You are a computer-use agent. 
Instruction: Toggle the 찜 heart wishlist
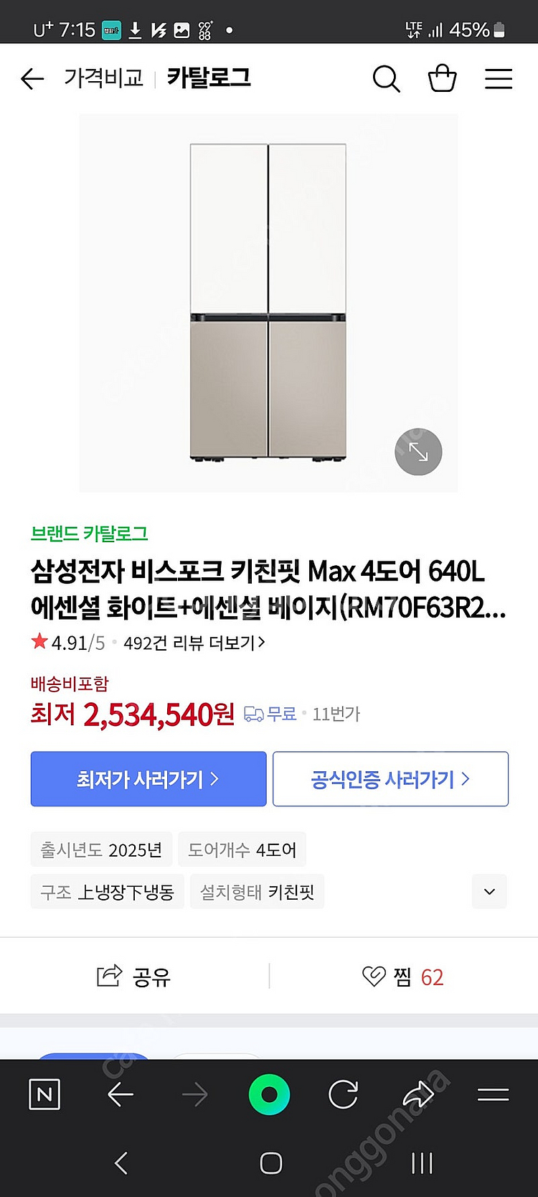tap(402, 977)
